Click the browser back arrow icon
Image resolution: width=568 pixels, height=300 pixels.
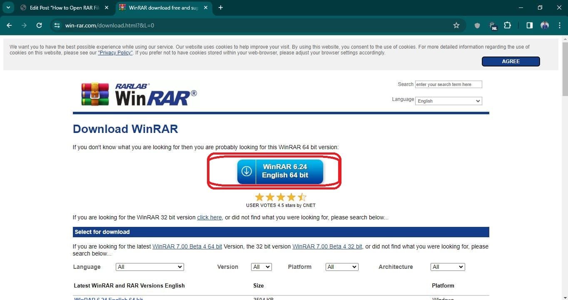(9, 25)
